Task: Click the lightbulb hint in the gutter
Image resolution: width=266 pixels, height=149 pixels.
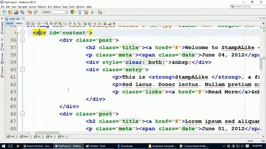Action: pos(15,33)
